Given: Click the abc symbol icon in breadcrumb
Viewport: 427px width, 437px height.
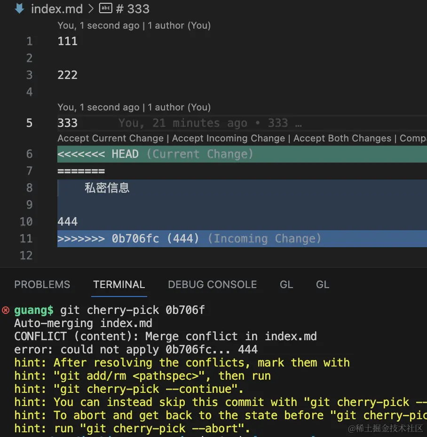Looking at the screenshot, I should click(106, 8).
